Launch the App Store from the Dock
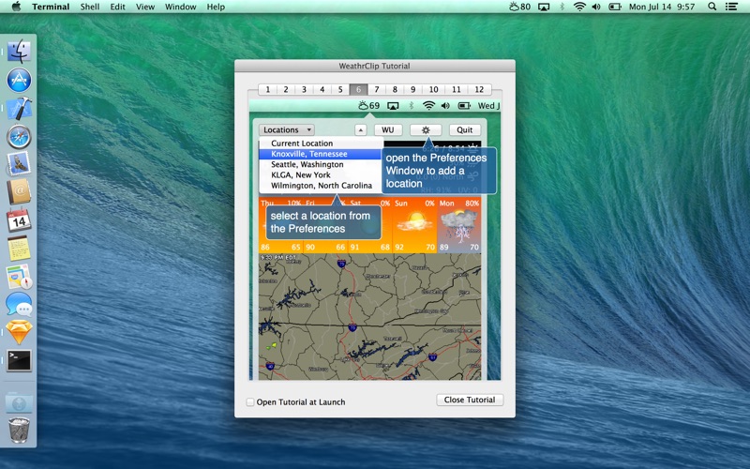 pos(19,80)
